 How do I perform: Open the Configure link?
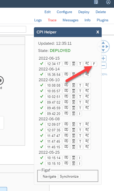[64, 12]
